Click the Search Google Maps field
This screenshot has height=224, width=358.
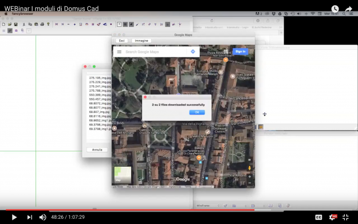point(155,52)
